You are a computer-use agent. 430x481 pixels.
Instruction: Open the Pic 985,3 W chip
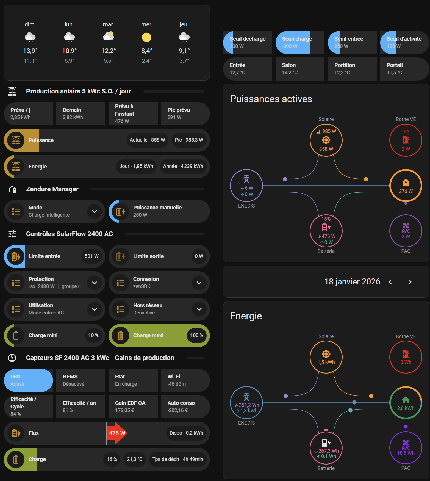coord(189,140)
